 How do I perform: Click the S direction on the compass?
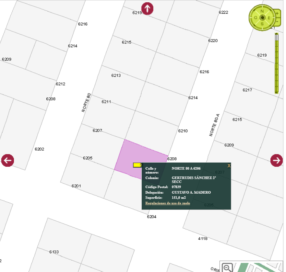pos(262,24)
